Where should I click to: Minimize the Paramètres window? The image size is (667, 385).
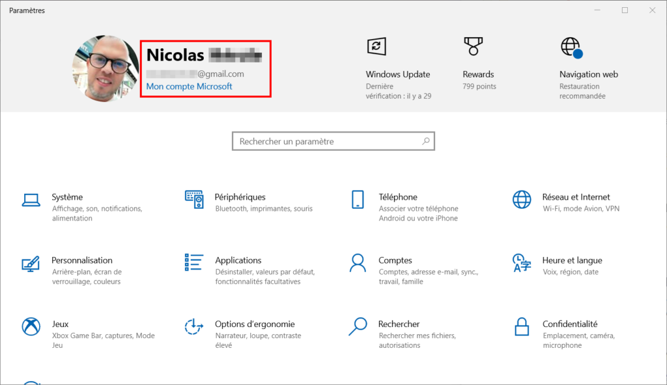pyautogui.click(x=597, y=10)
